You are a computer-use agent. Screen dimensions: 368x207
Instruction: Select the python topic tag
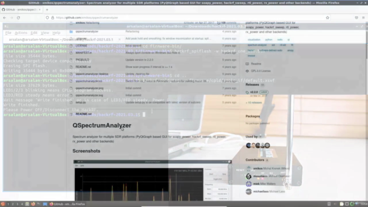point(269,40)
